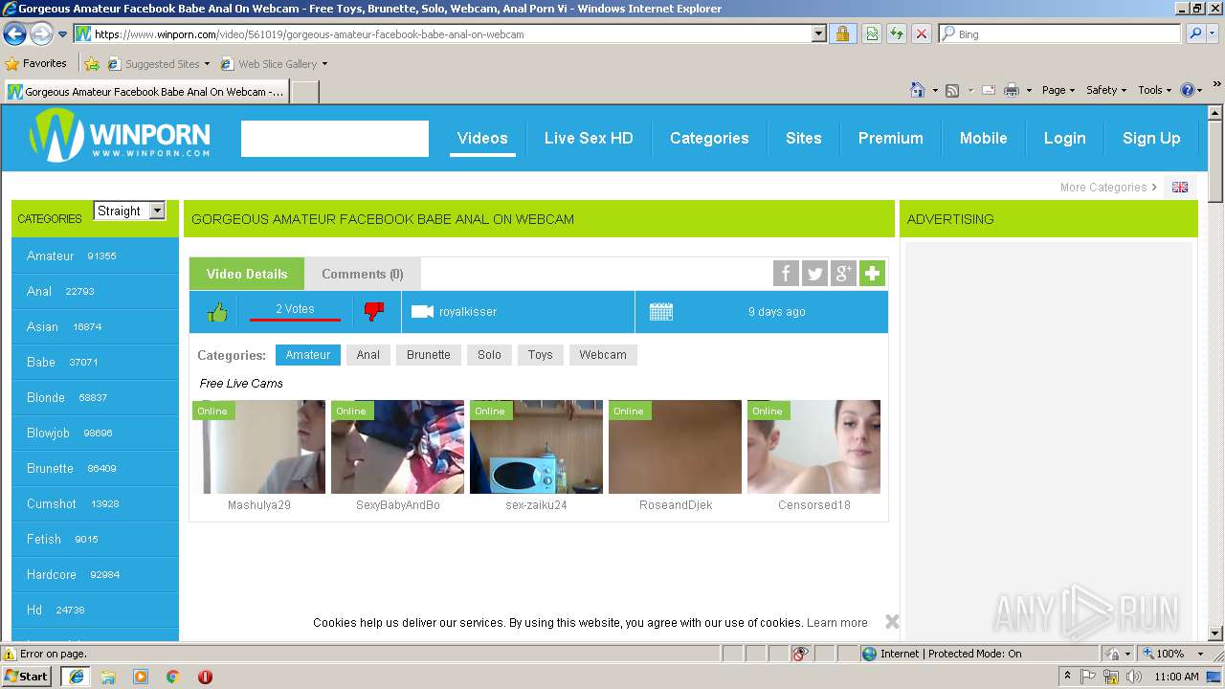Expand the address bar autocomplete dropdown

tap(819, 34)
